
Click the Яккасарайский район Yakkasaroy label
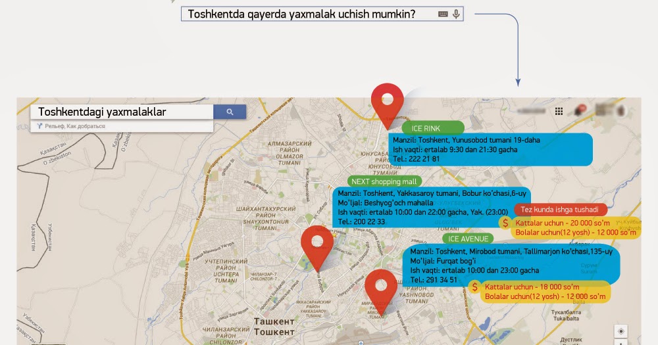(x=313, y=309)
